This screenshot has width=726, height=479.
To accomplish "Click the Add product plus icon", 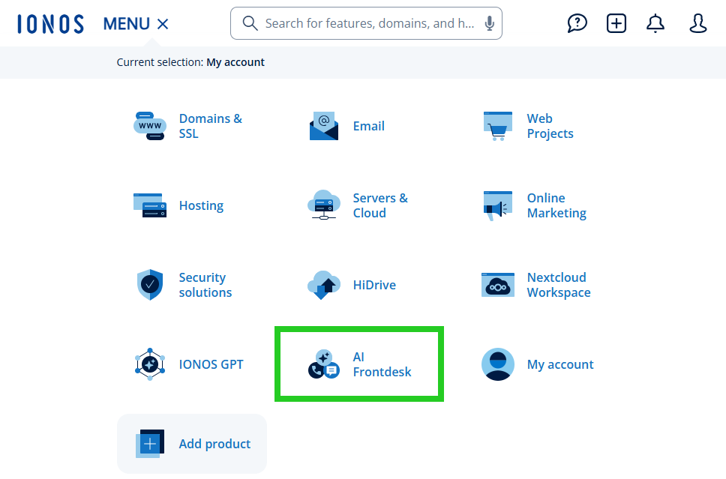I will pyautogui.click(x=150, y=444).
